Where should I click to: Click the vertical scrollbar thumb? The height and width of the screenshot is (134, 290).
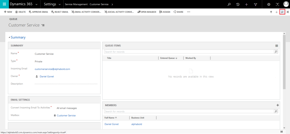click(x=284, y=62)
